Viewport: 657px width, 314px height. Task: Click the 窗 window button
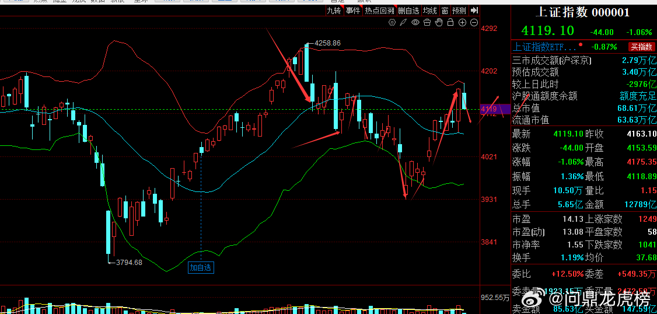pyautogui.click(x=445, y=11)
